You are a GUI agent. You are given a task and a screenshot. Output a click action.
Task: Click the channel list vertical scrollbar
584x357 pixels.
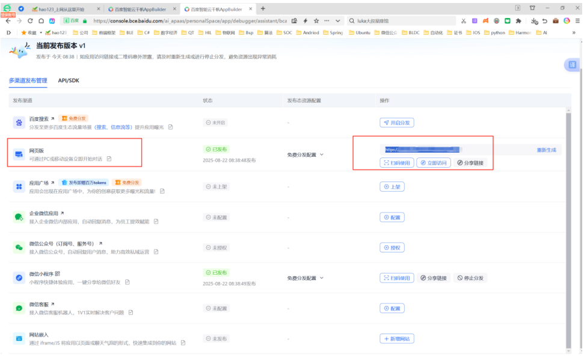click(x=568, y=231)
